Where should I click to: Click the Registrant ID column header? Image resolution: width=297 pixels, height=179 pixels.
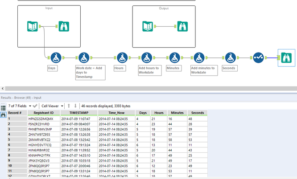point(44,113)
